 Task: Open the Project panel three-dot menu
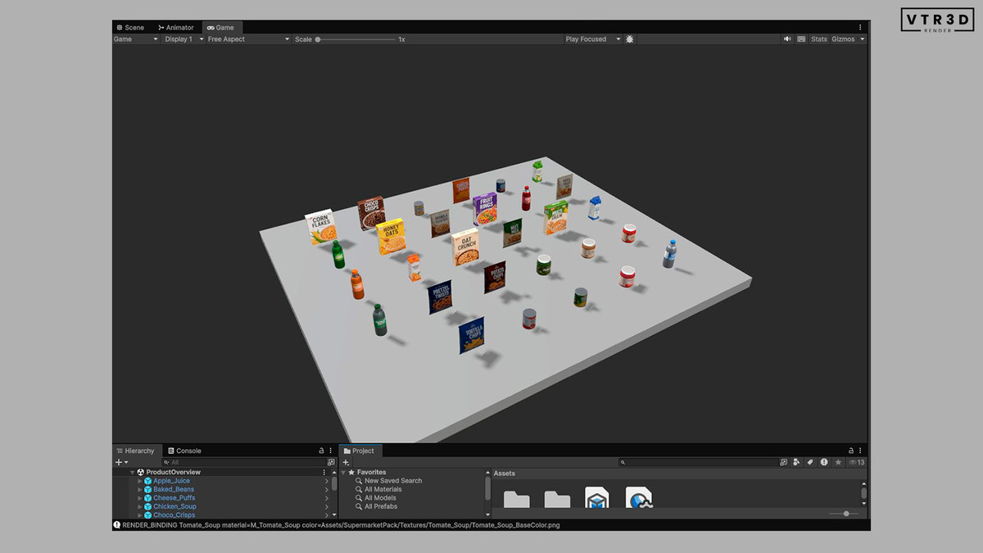click(861, 451)
